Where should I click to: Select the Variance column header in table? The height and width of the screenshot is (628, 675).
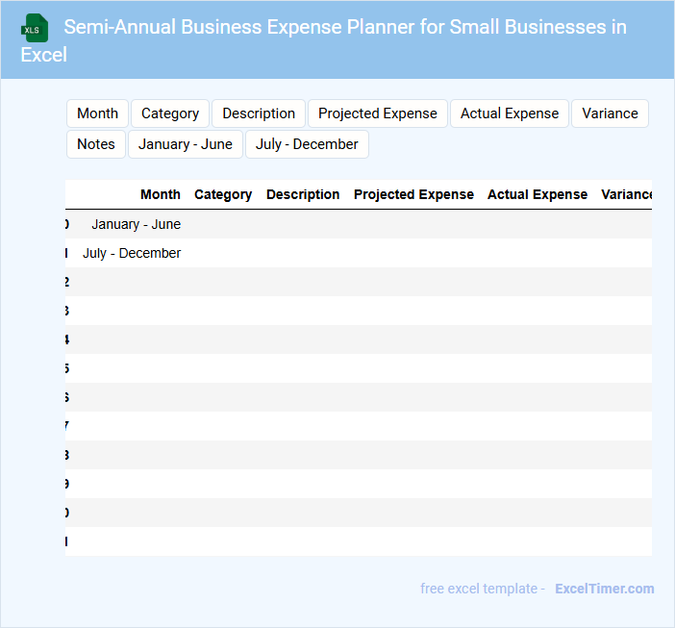[626, 194]
